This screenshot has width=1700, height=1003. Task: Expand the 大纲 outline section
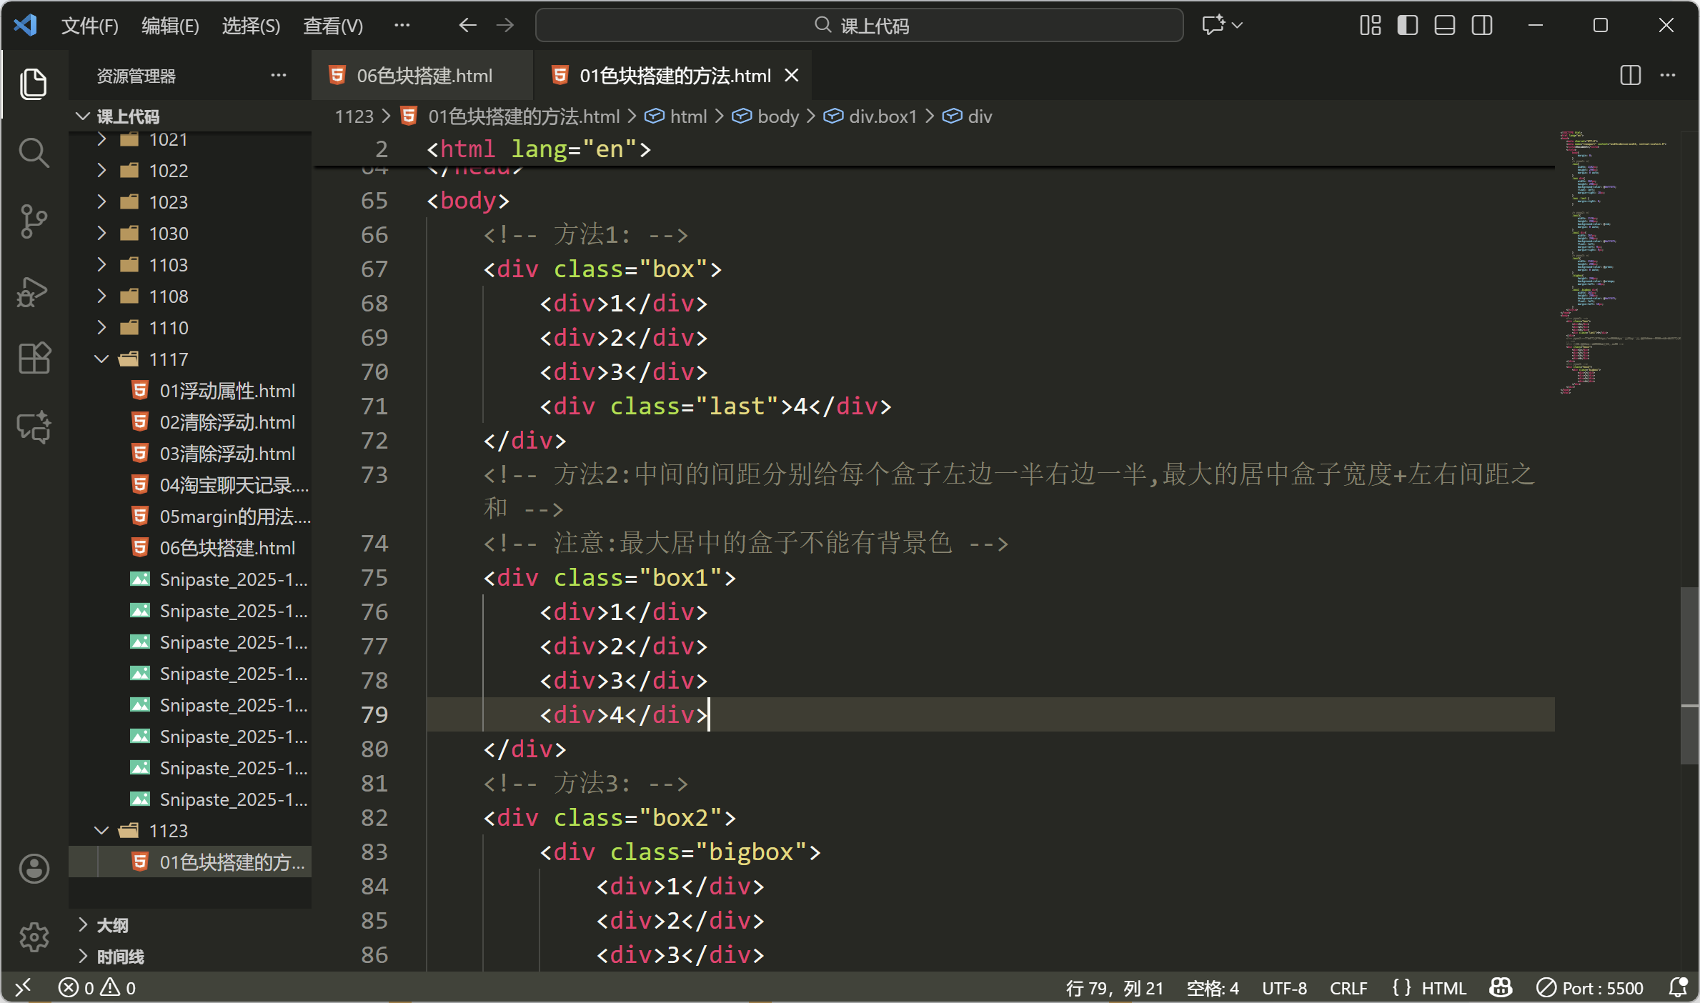click(113, 925)
